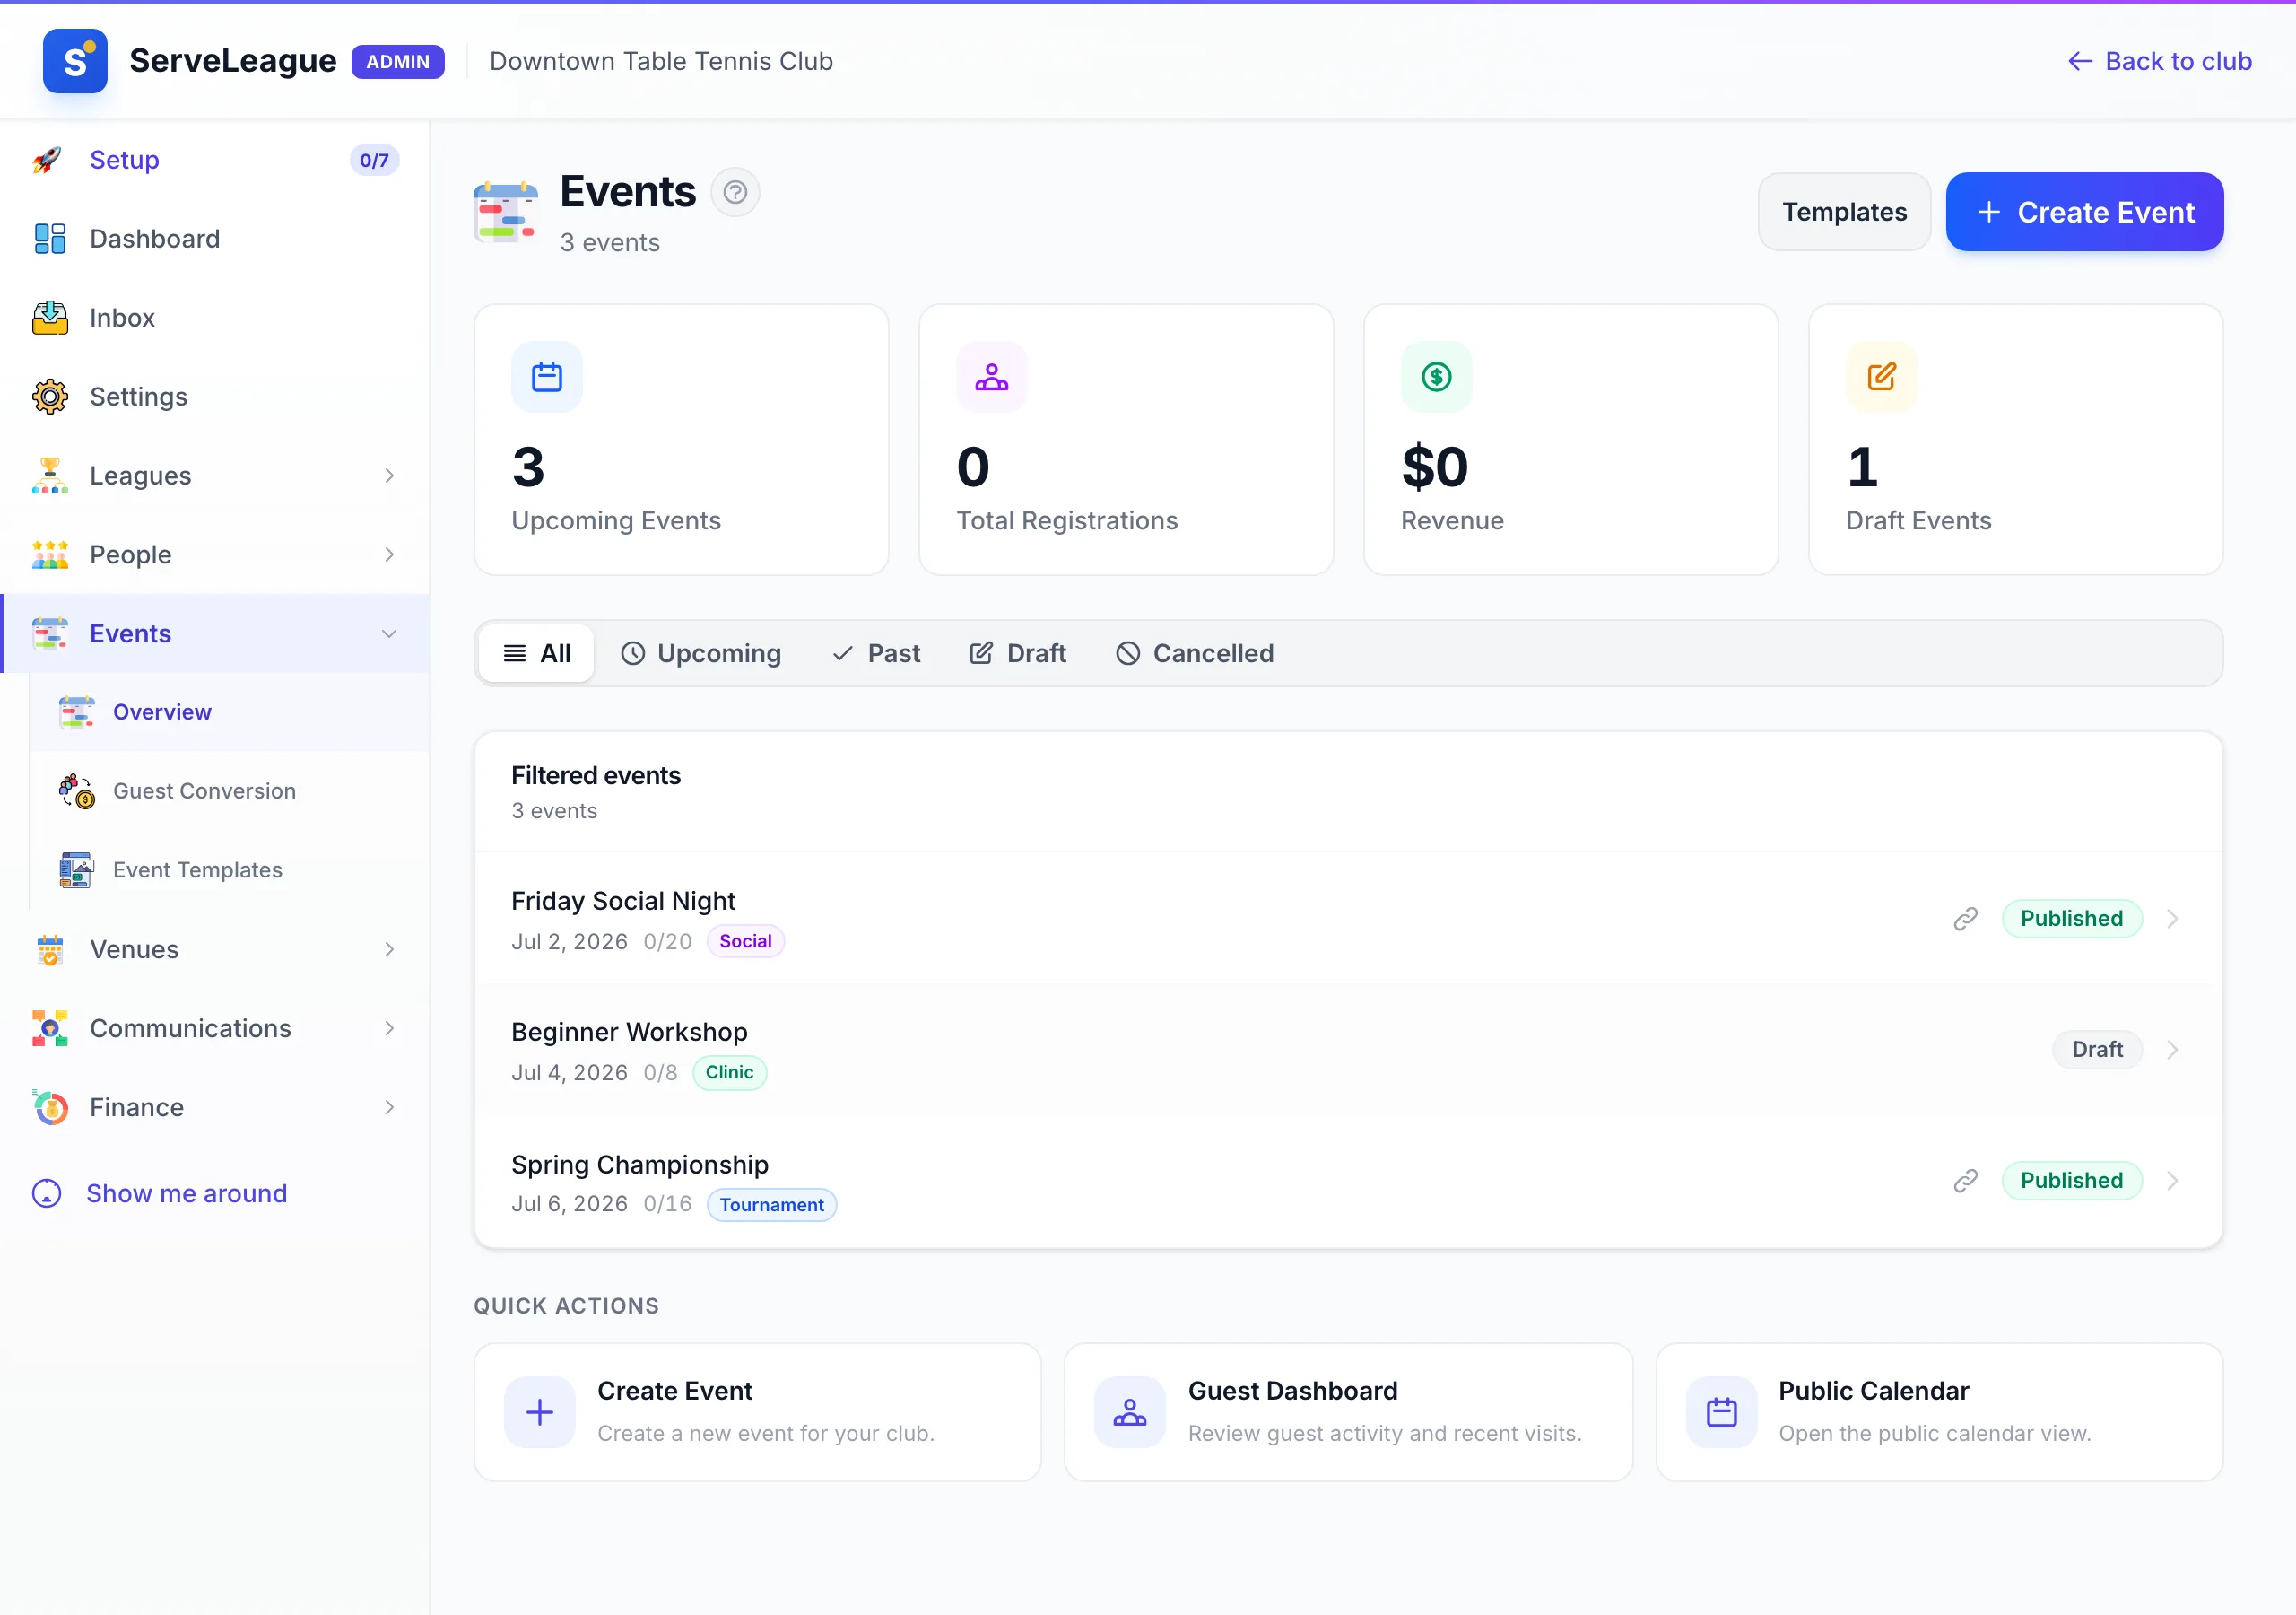Click the Dashboard sidebar icon
Screen dimensions: 2296x1615
pos(50,240)
